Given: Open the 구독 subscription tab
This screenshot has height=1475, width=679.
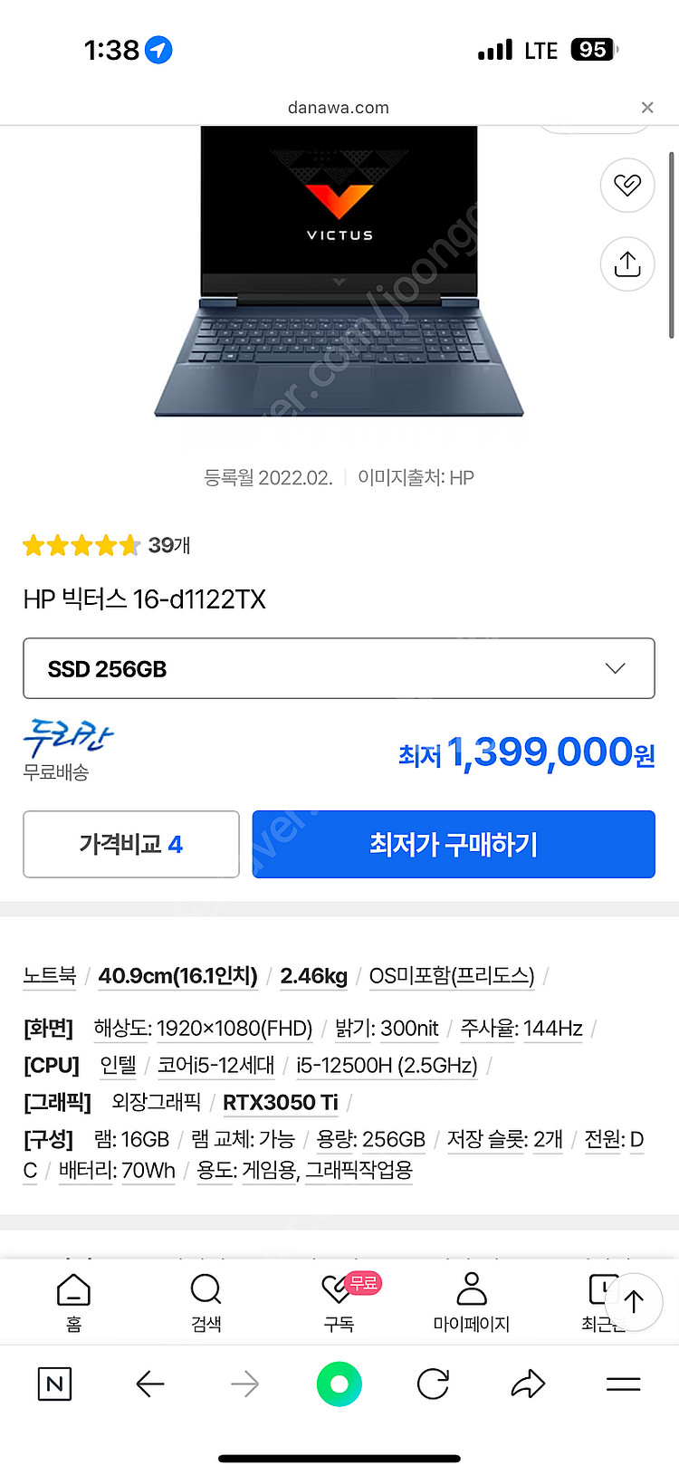Looking at the screenshot, I should 339,1302.
